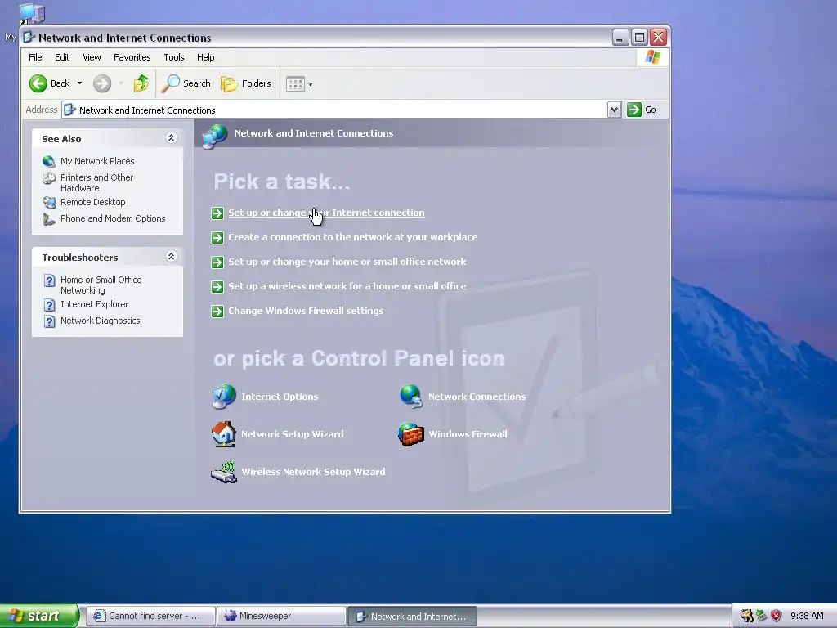
Task: Open the Network Connections icon
Action: tap(411, 397)
